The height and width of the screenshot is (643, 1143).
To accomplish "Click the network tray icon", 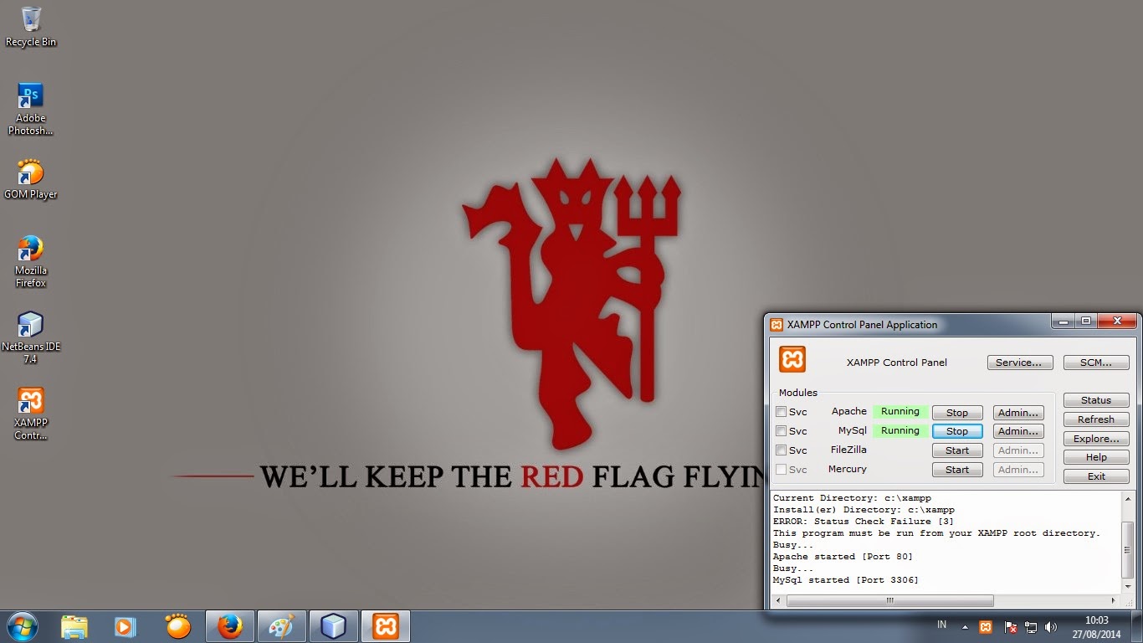I will pos(1031,627).
